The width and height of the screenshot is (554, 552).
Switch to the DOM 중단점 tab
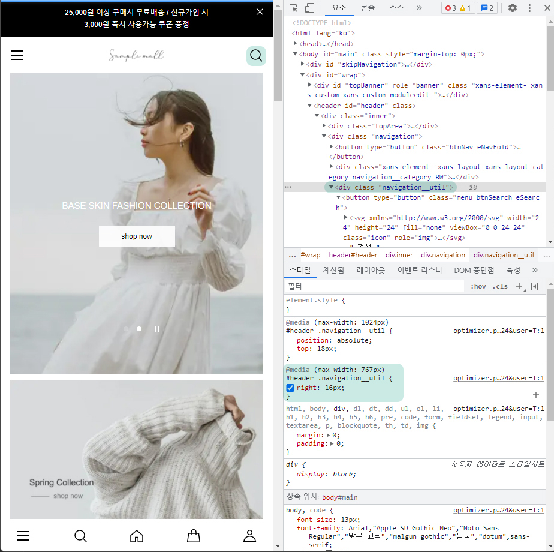click(x=474, y=270)
